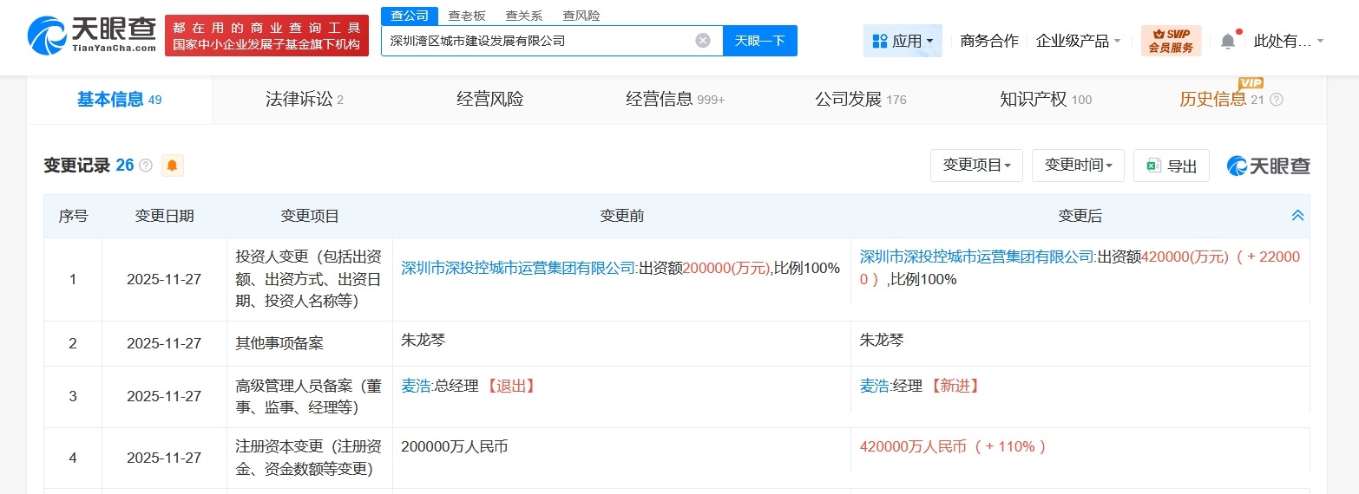
Task: Click 200000万人民币 registered capital value
Action: (x=454, y=447)
